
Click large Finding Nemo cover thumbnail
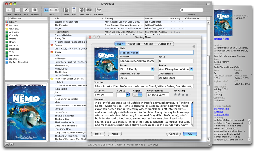tap(26, 112)
